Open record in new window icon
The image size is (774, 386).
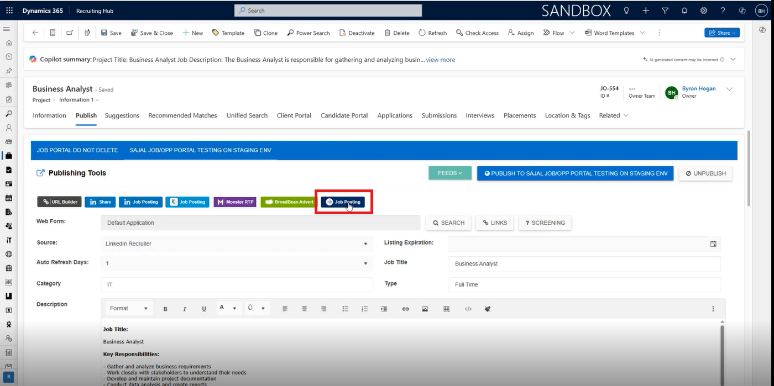(70, 33)
